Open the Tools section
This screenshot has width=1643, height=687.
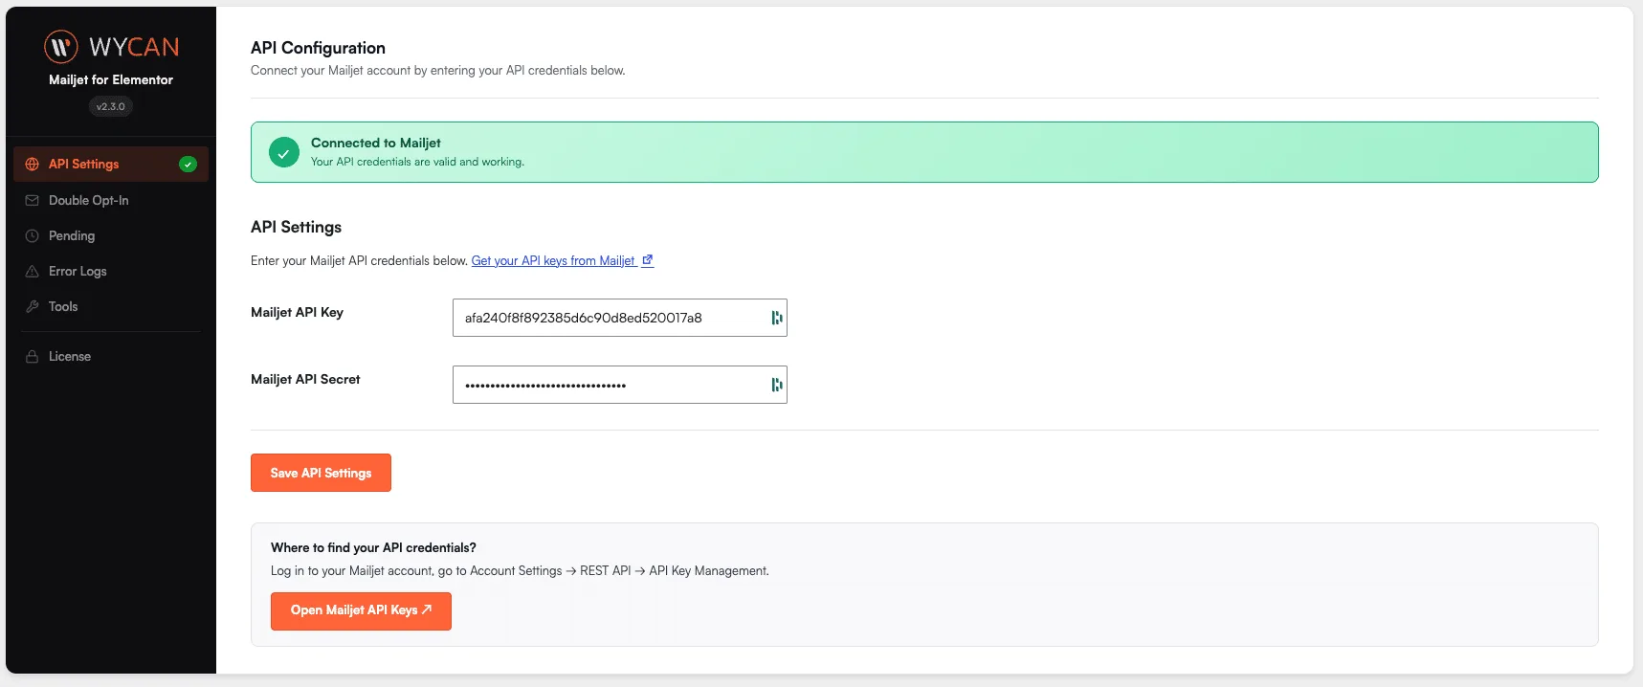(x=111, y=306)
